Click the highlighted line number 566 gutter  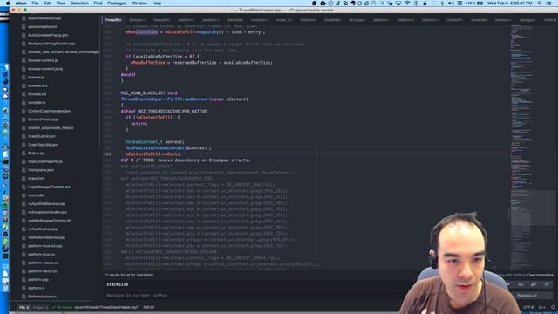[x=107, y=154]
